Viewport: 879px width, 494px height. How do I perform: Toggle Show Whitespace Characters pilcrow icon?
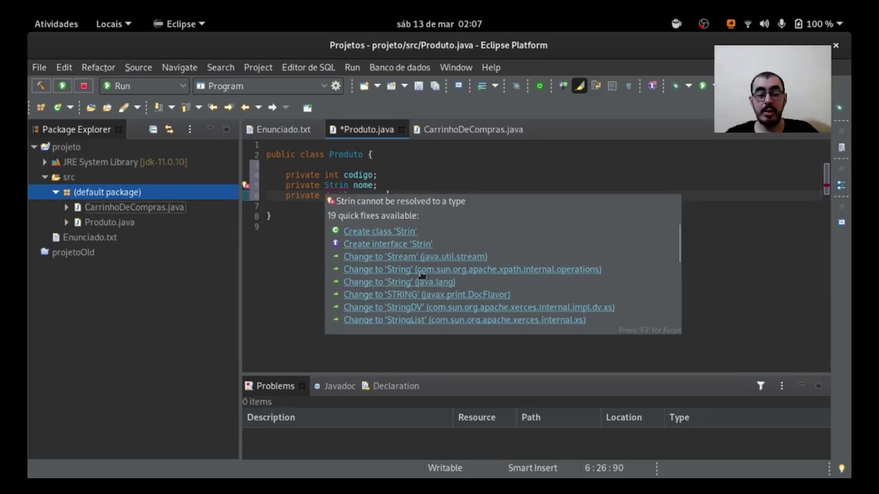tap(628, 86)
